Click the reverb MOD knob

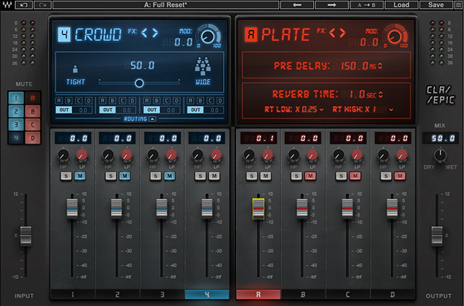395,37
